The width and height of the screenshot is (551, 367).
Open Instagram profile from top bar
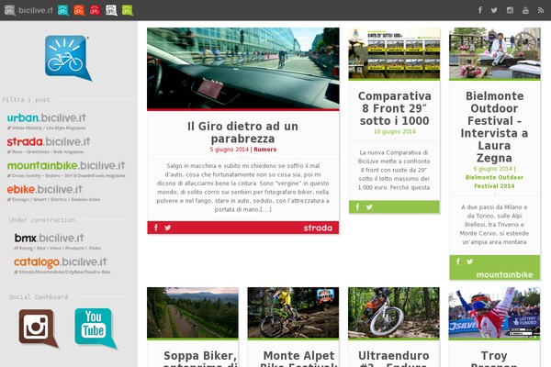tap(510, 10)
